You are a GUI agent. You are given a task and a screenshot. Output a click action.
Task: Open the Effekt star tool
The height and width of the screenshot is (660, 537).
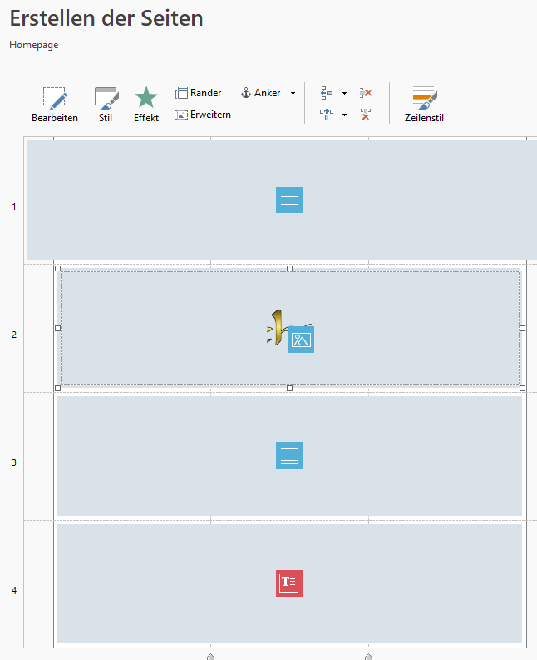point(146,105)
